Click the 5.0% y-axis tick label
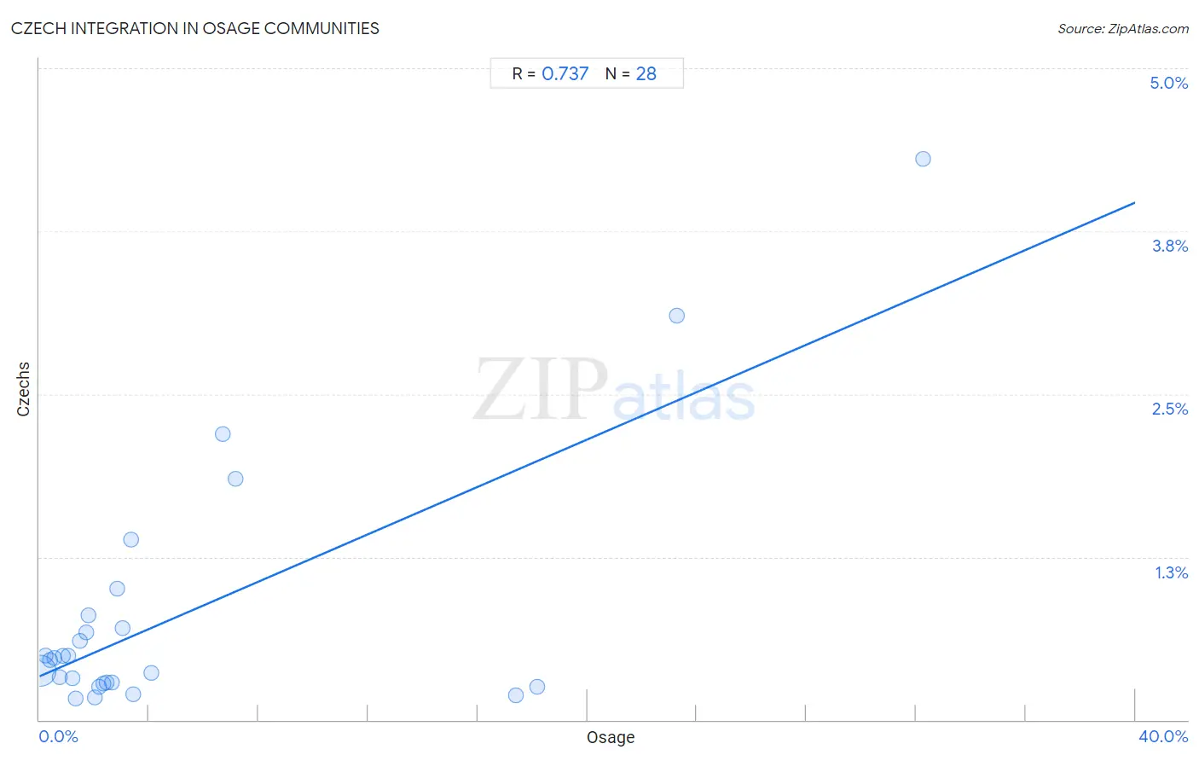 (1168, 83)
